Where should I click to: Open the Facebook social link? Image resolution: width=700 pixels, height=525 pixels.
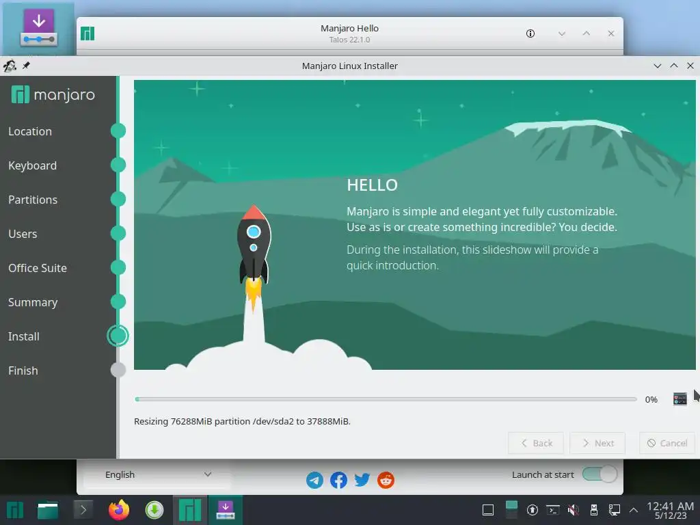tap(338, 480)
